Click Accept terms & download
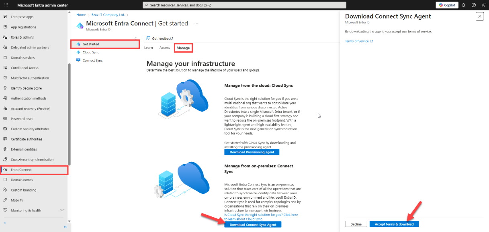This screenshot has height=232, width=489. click(x=394, y=224)
